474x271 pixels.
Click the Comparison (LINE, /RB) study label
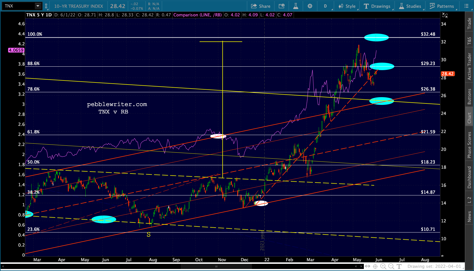[198, 15]
